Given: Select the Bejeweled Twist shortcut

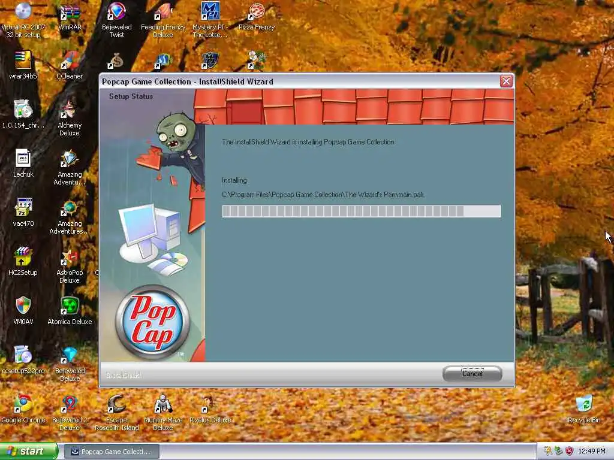Looking at the screenshot, I should 117,20.
